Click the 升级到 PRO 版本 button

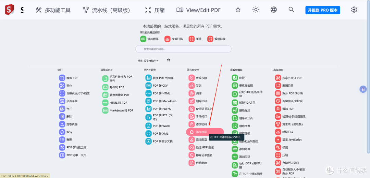point(323,10)
